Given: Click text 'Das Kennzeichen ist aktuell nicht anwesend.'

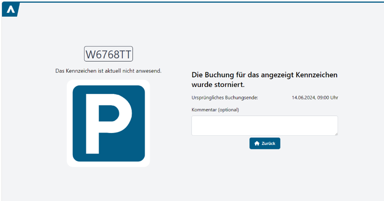Looking at the screenshot, I should point(108,71).
